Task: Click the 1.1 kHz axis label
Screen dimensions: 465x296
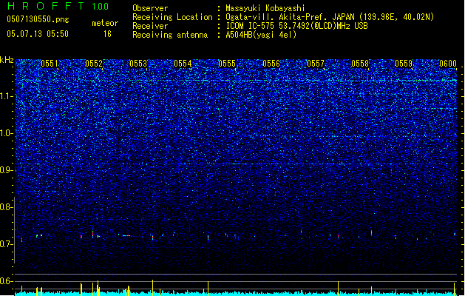Action: coord(7,96)
